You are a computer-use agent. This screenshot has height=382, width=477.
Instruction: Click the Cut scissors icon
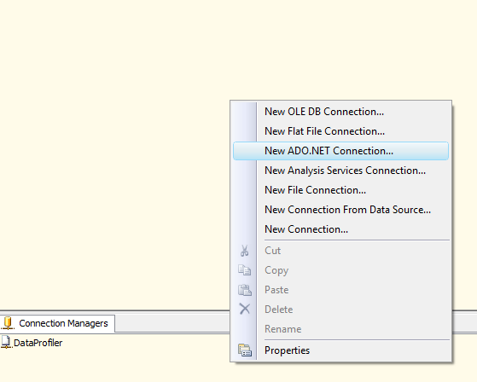click(x=244, y=251)
